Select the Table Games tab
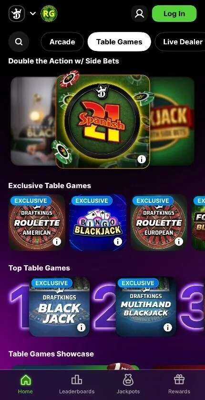The height and width of the screenshot is (400, 205). click(x=119, y=41)
